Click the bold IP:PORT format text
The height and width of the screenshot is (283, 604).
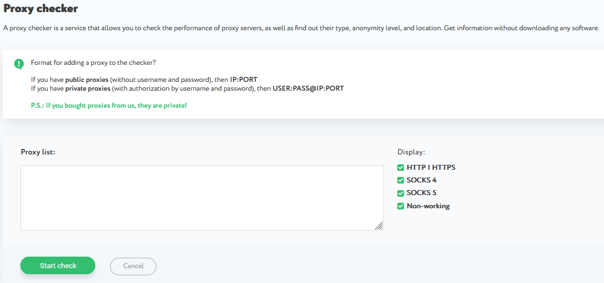click(243, 80)
